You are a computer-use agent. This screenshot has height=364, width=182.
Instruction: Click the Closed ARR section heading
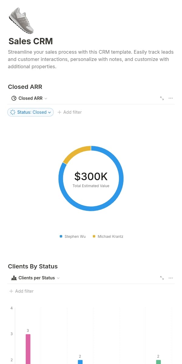(25, 87)
